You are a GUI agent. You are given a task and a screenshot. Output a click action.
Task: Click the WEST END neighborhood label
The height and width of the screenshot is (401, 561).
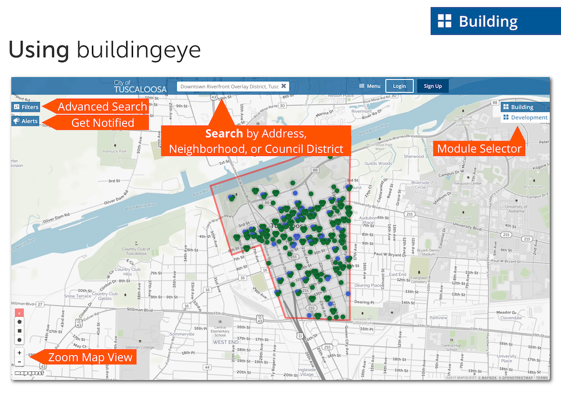(226, 342)
